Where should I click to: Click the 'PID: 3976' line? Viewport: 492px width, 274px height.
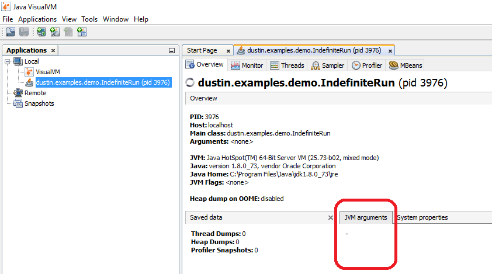click(x=205, y=117)
